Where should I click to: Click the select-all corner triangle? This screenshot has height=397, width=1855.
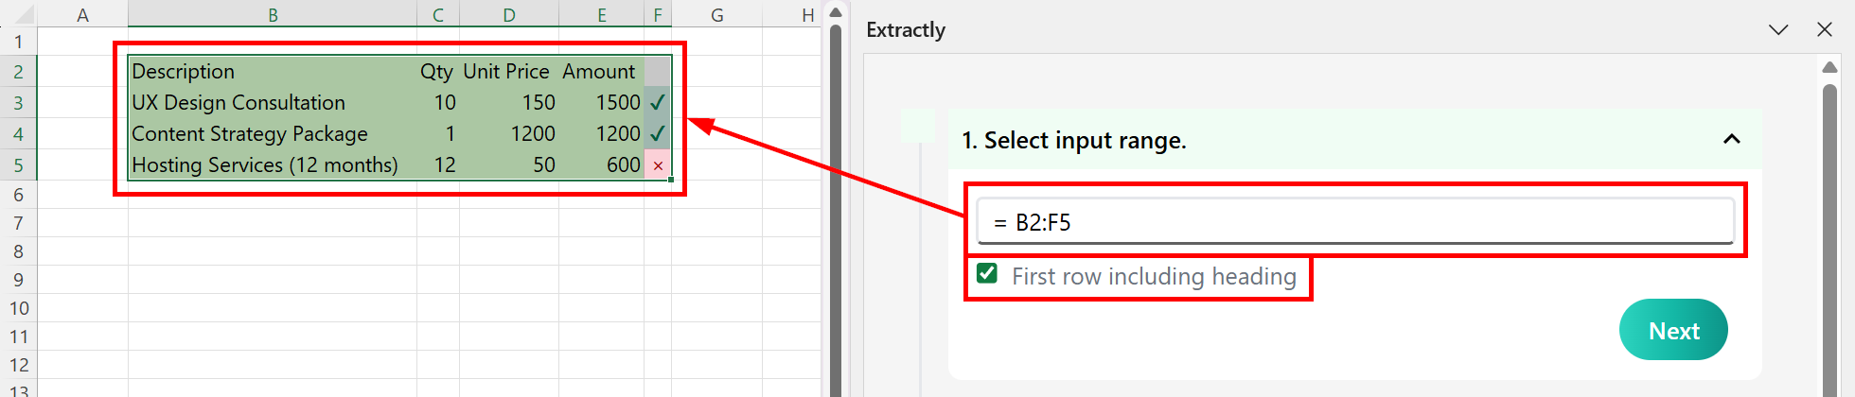point(24,15)
